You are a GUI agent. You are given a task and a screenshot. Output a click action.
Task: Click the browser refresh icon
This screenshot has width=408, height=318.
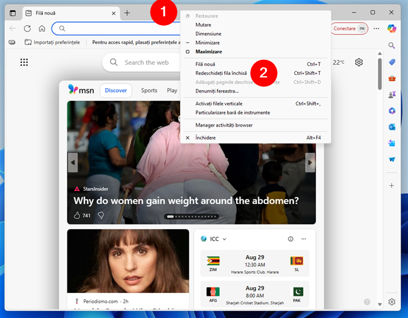[27, 28]
